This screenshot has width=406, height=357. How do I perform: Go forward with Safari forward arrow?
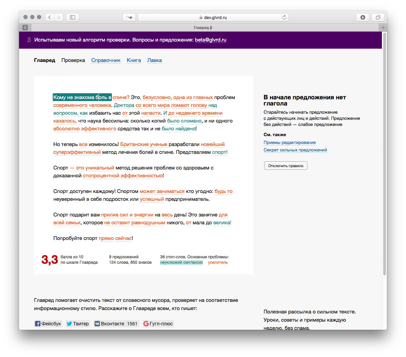59,17
